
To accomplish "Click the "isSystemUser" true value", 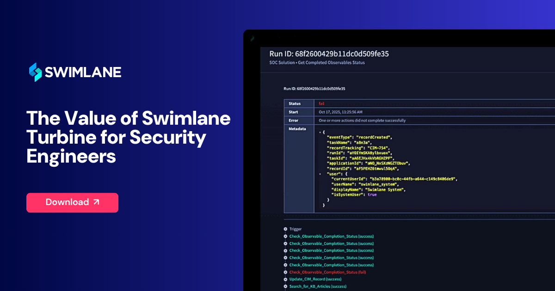I will [x=372, y=195].
